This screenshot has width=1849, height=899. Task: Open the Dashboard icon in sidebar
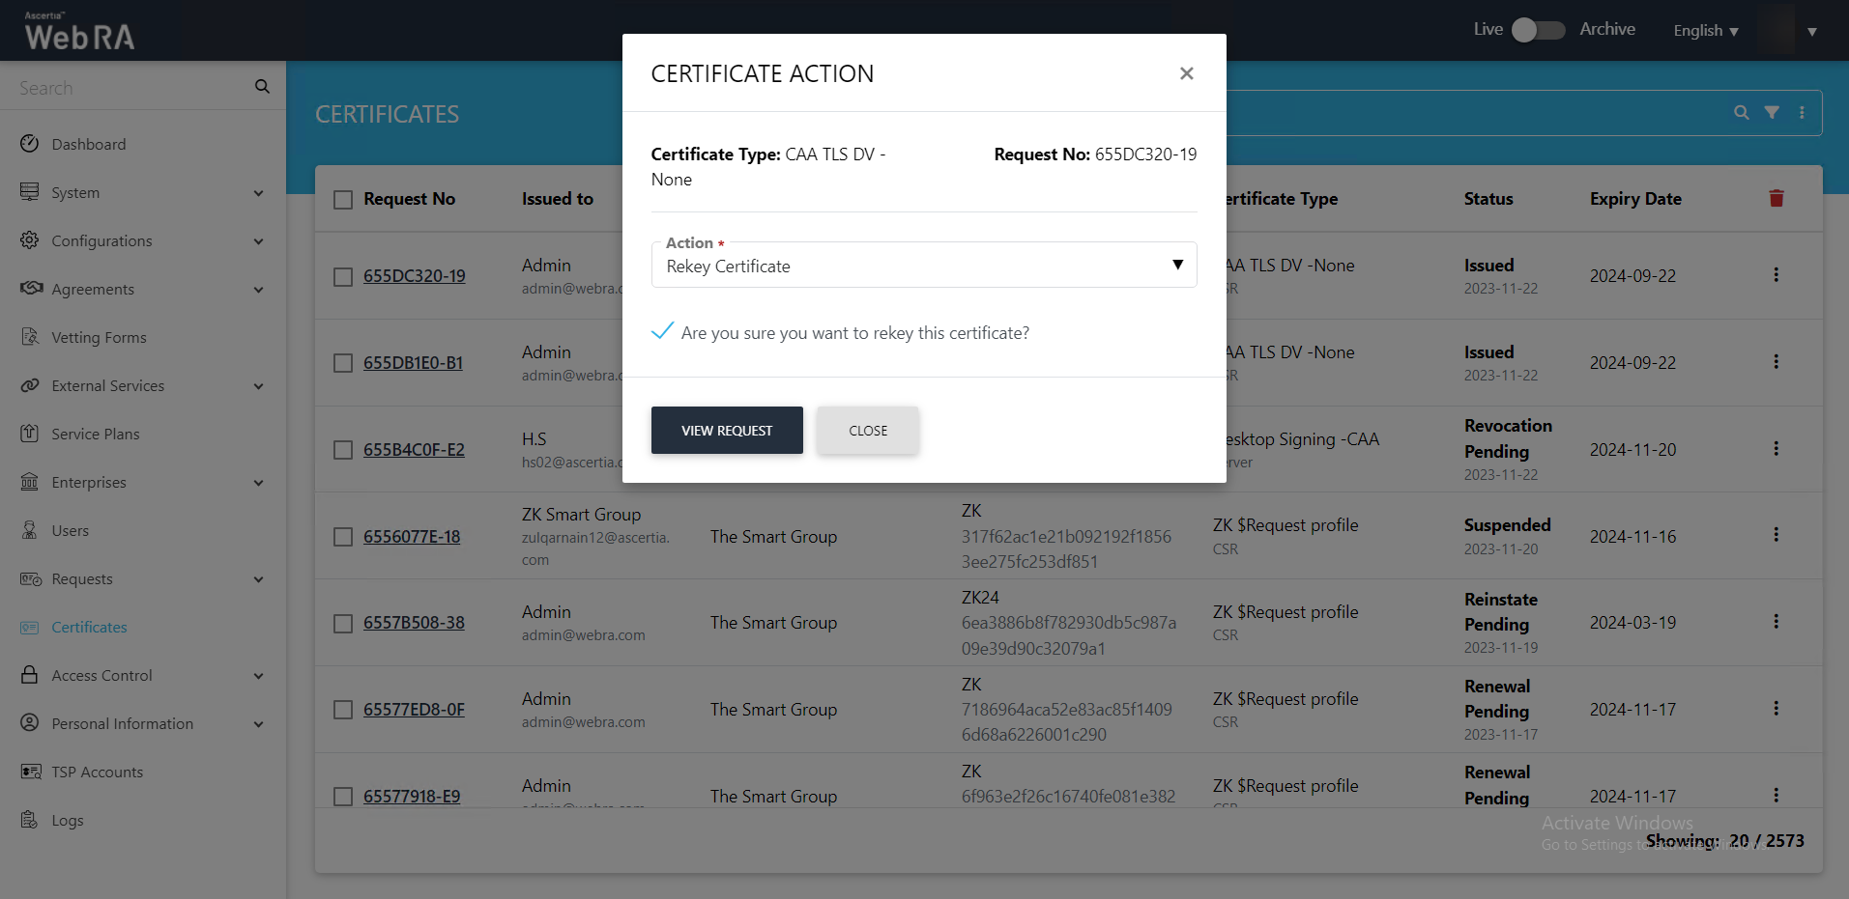tap(30, 144)
